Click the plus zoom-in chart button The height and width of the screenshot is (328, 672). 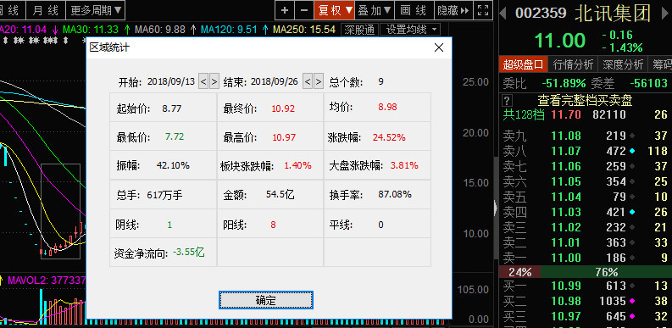coord(285,10)
